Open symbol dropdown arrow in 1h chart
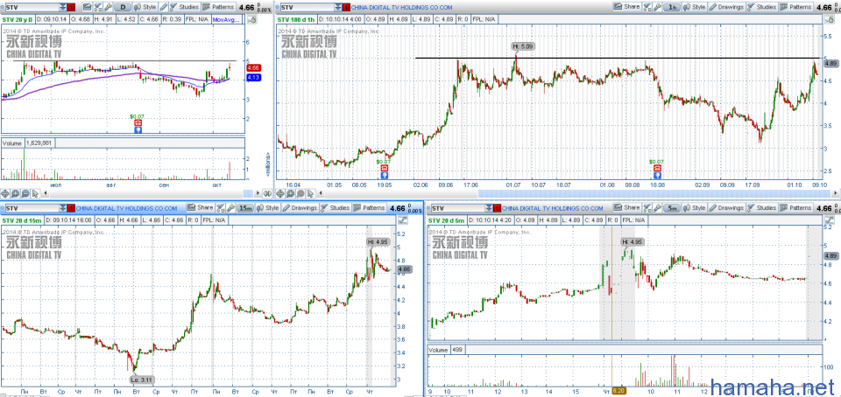The height and width of the screenshot is (397, 841). point(337,7)
